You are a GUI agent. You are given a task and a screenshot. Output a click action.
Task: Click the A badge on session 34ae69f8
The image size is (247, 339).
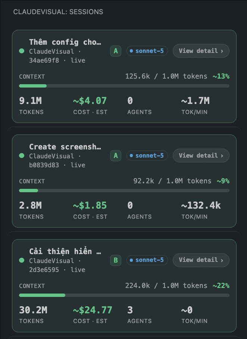coord(116,51)
